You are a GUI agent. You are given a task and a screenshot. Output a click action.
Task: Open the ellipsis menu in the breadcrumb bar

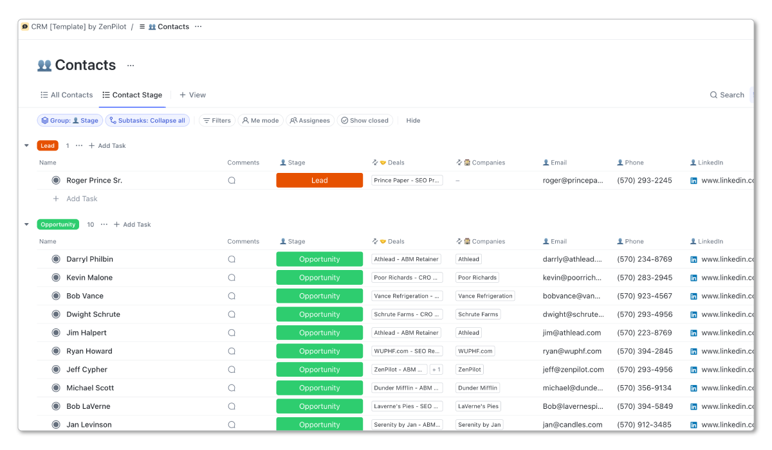click(198, 26)
